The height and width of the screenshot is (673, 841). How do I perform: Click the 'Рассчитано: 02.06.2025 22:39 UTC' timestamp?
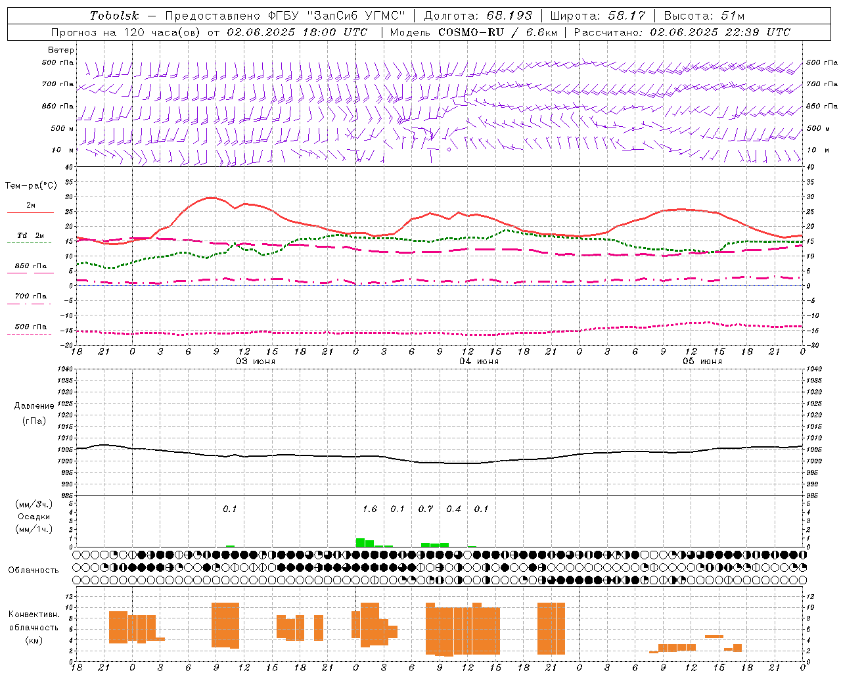[683, 32]
